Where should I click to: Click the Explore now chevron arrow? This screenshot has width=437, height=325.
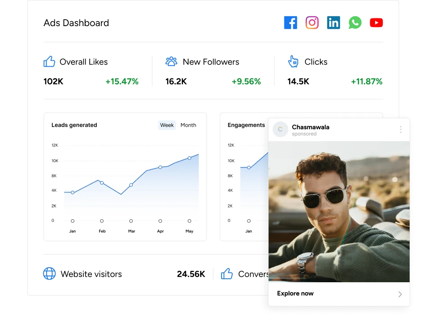pos(400,294)
